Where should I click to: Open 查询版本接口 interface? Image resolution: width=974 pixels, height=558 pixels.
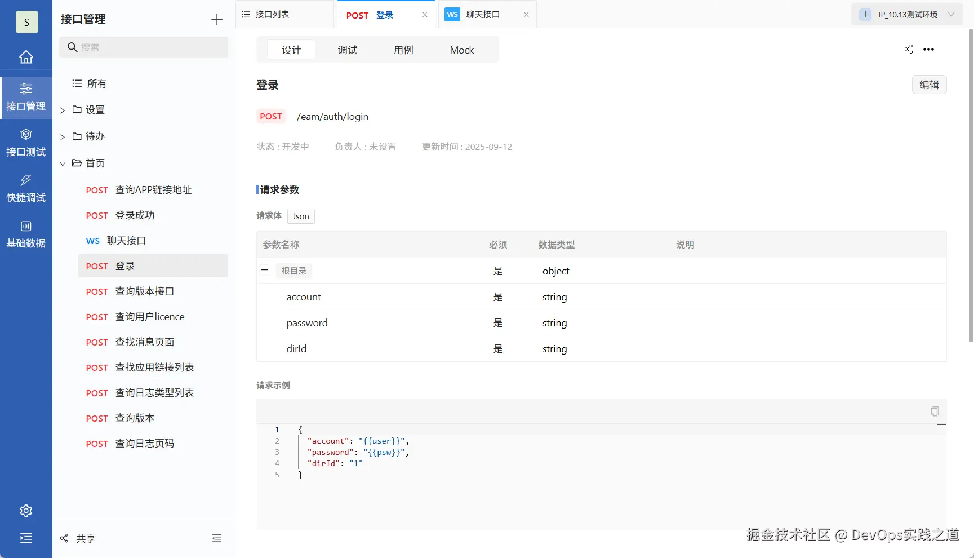[153, 291]
